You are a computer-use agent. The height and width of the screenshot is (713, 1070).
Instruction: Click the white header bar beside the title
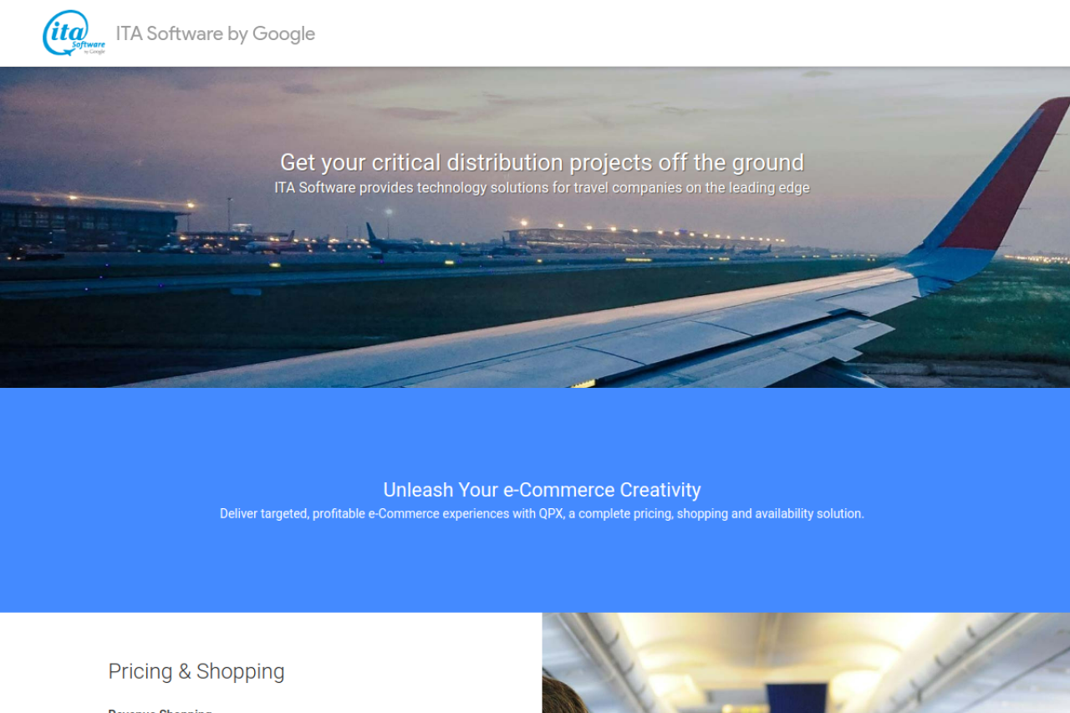coord(685,33)
